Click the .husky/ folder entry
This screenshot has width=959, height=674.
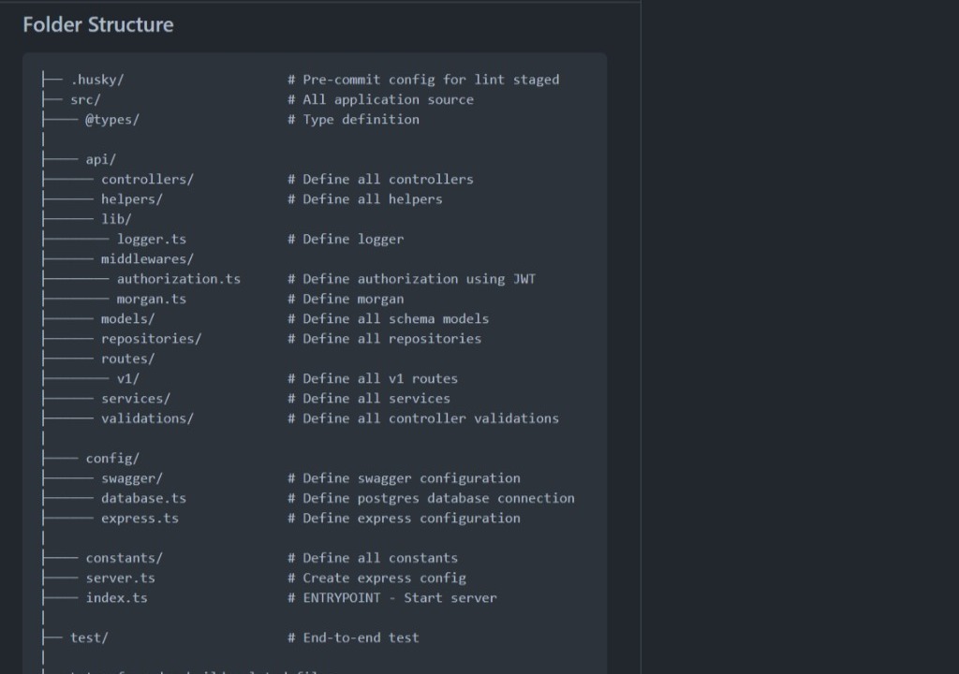point(96,80)
